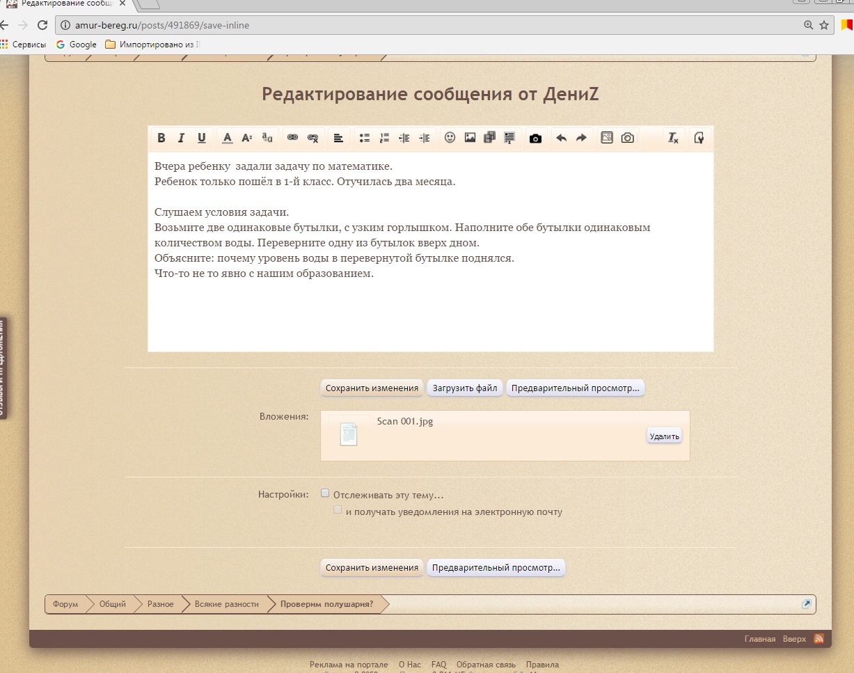854x673 pixels.
Task: Open the font family option
Action: click(x=267, y=138)
